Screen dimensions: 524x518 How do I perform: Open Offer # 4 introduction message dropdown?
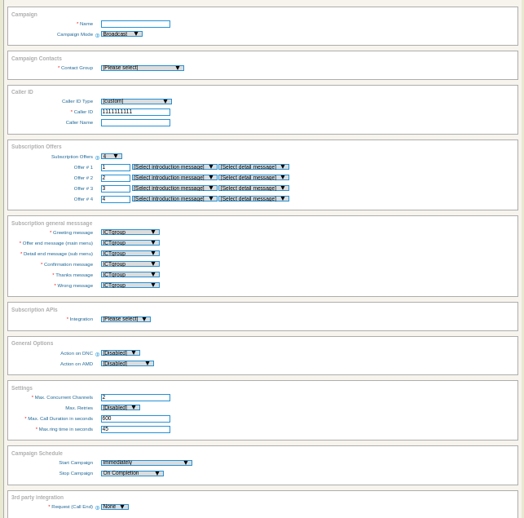tap(174, 199)
